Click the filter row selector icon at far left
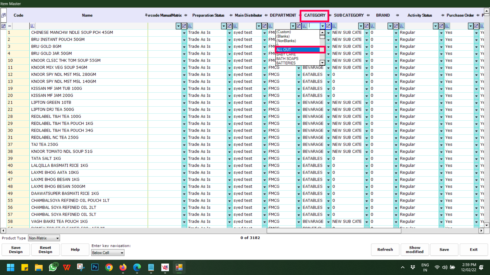The image size is (490, 275). point(4,26)
